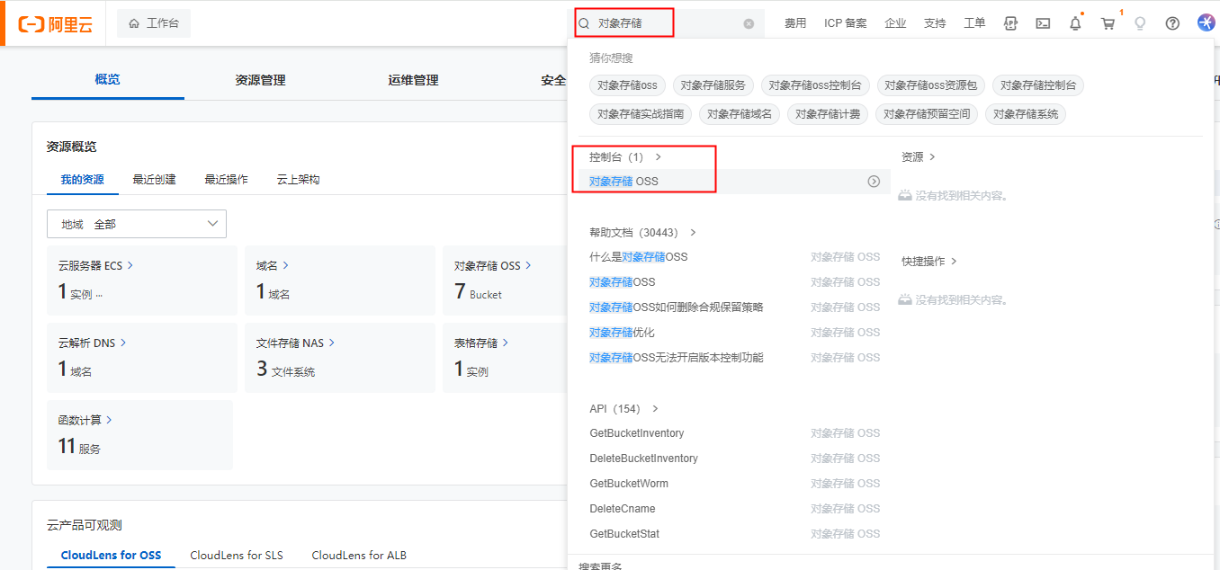The height and width of the screenshot is (570, 1220).
Task: Open the 地域 全部 region dropdown
Action: (x=137, y=224)
